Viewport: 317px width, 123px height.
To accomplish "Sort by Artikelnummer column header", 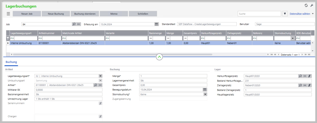I will pyautogui.click(x=50, y=33).
